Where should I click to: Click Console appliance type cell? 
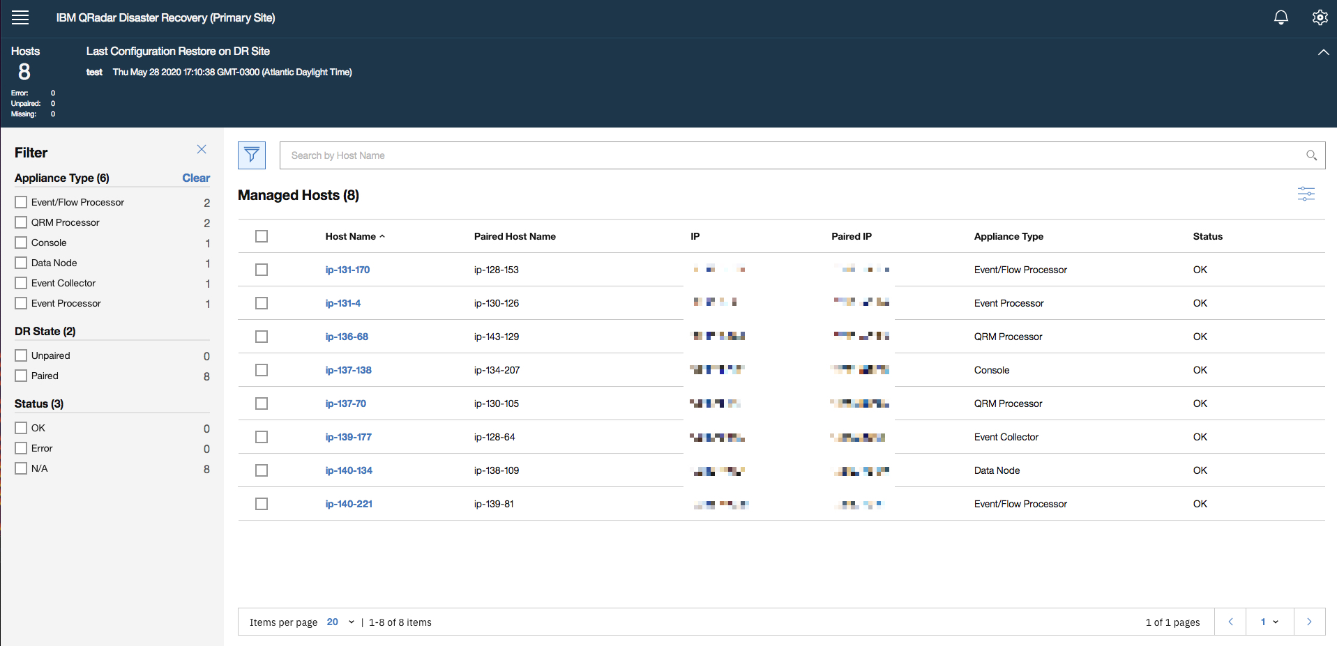[x=992, y=370]
